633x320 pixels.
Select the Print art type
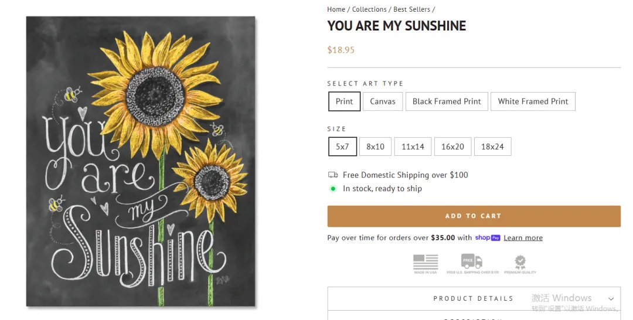344,101
